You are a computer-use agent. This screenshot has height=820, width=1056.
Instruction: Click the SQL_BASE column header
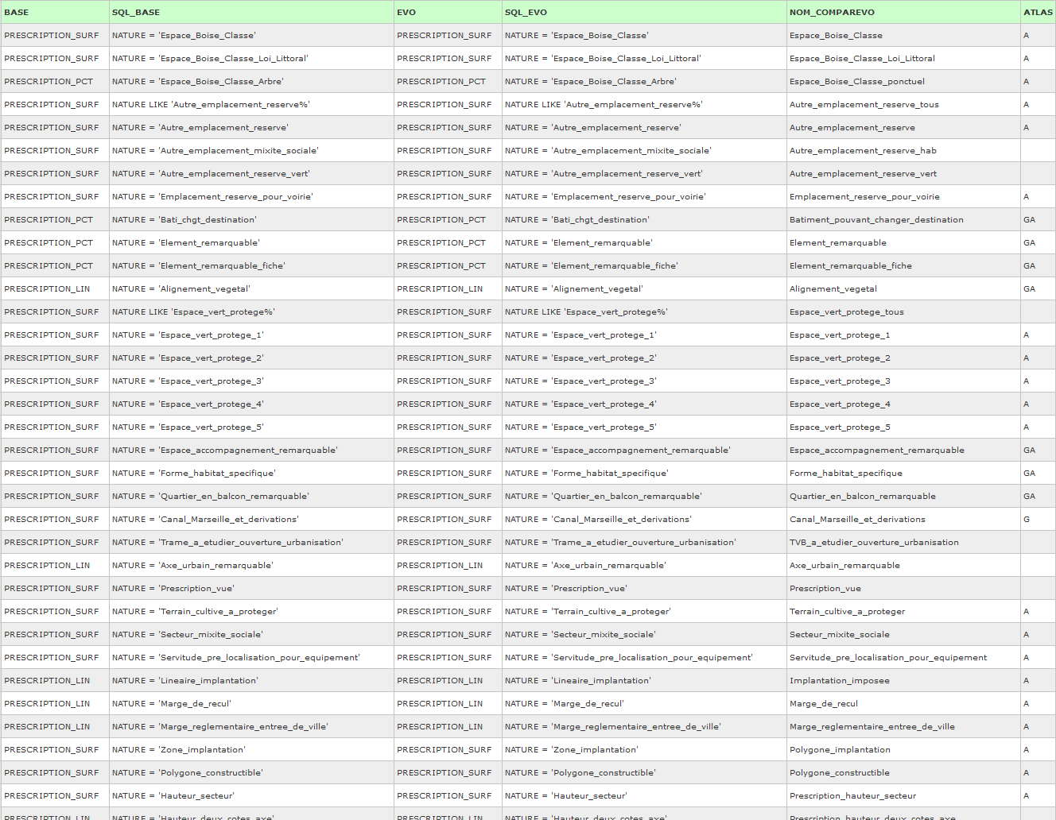tap(136, 12)
